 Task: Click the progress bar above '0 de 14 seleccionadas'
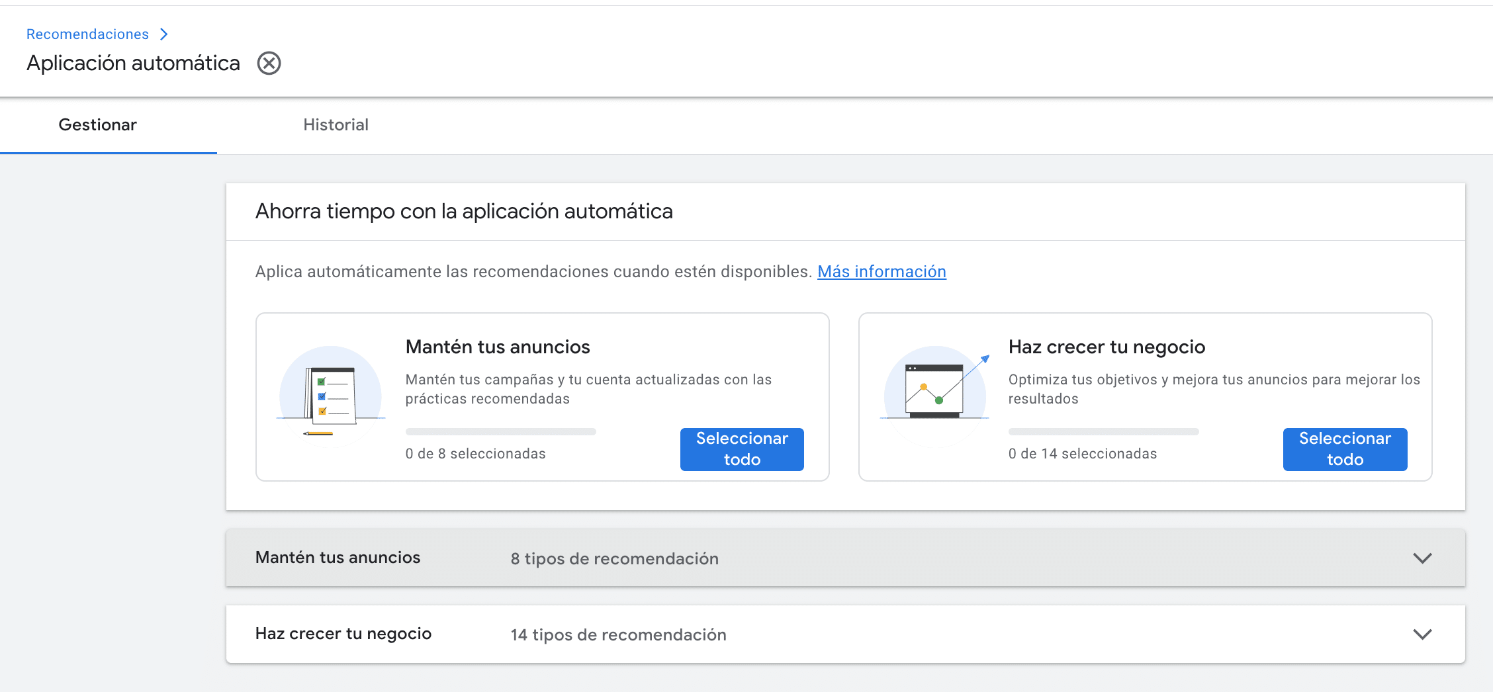coord(1103,432)
